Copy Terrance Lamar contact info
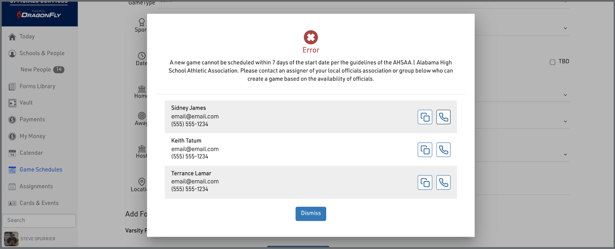 point(425,182)
